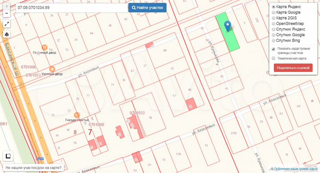Focus the cadastral number search field
Screen dimensions: 320x173
click(x=72, y=8)
